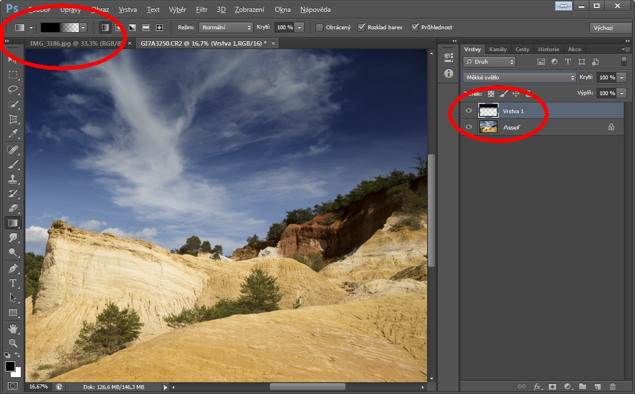The width and height of the screenshot is (635, 394).
Task: Select the Crop tool
Action: 13,119
